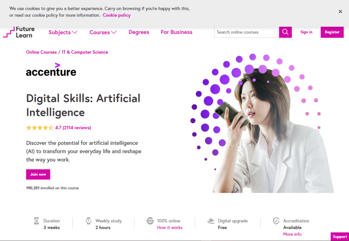The height and width of the screenshot is (241, 349).
Task: Click the watch Weekly study icon
Action: click(x=89, y=221)
